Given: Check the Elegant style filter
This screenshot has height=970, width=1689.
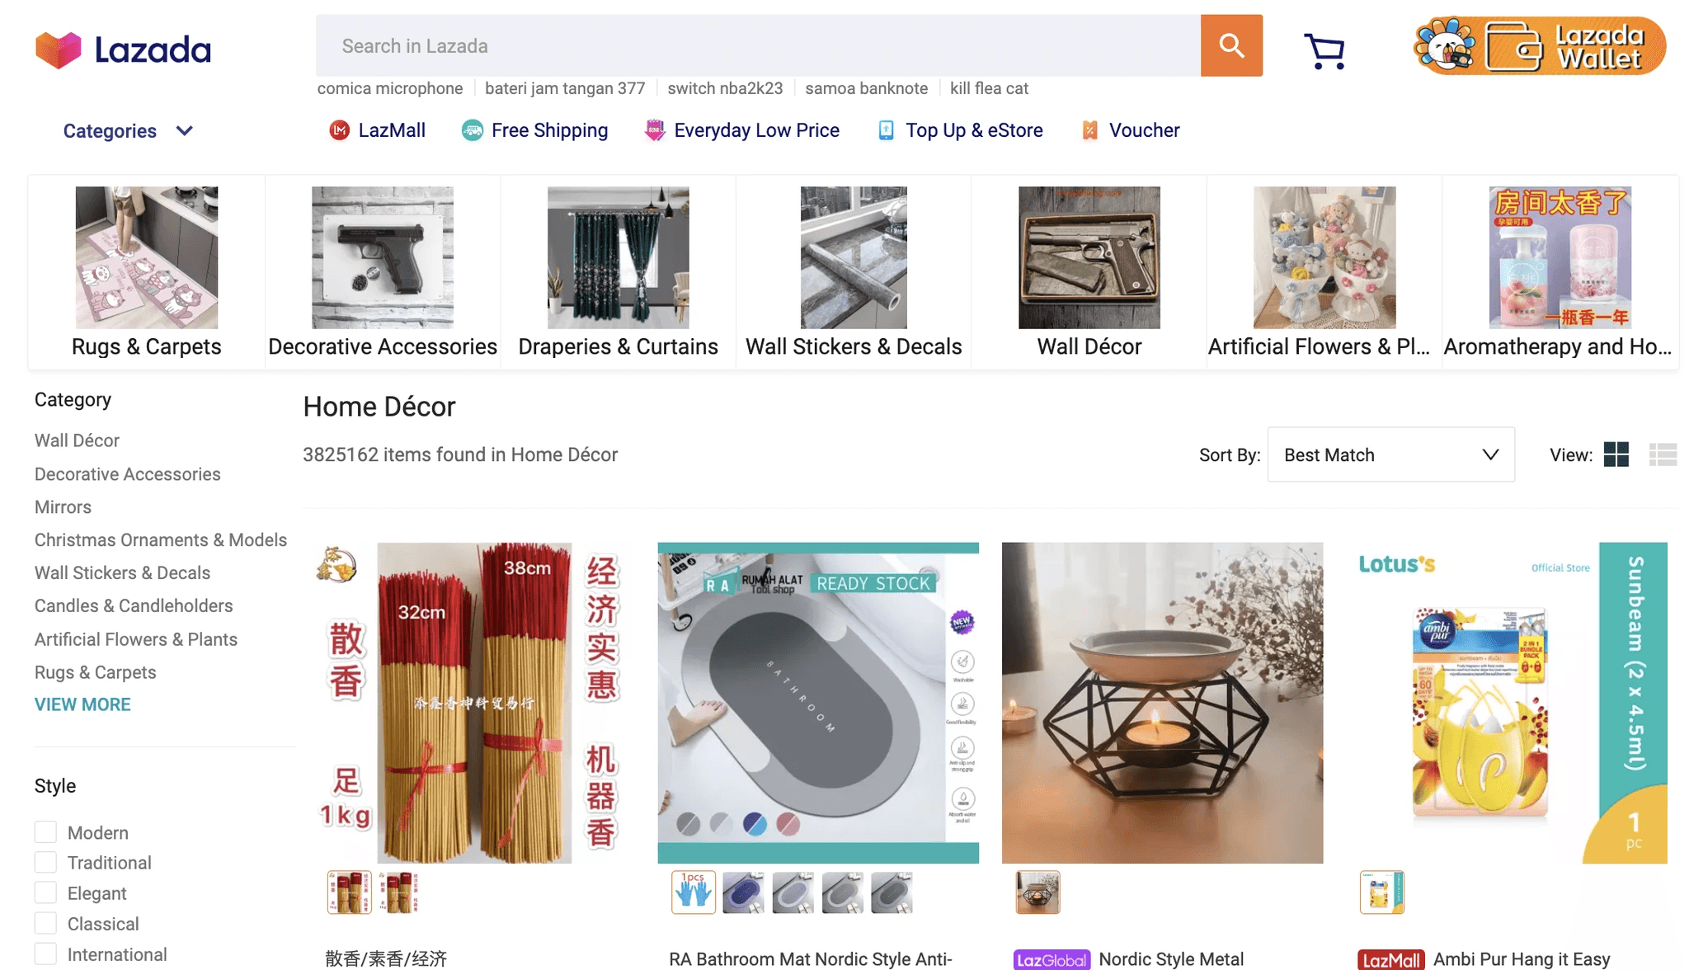Looking at the screenshot, I should coord(46,892).
